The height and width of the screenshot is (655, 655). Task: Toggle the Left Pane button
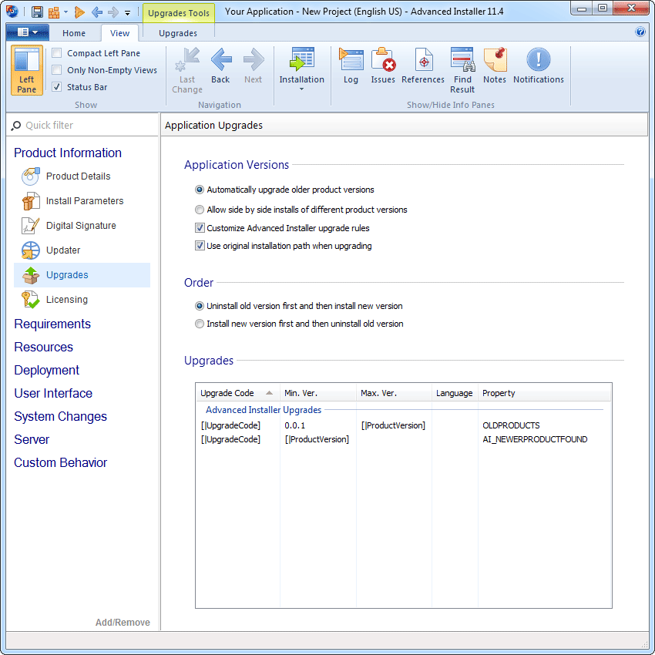coord(27,70)
